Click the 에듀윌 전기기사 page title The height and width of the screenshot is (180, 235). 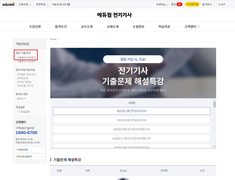coord(114,15)
